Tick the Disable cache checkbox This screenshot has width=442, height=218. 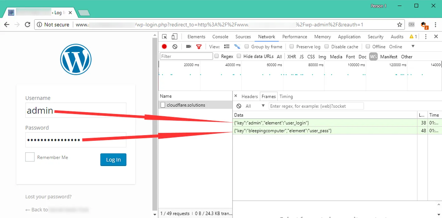tap(327, 46)
